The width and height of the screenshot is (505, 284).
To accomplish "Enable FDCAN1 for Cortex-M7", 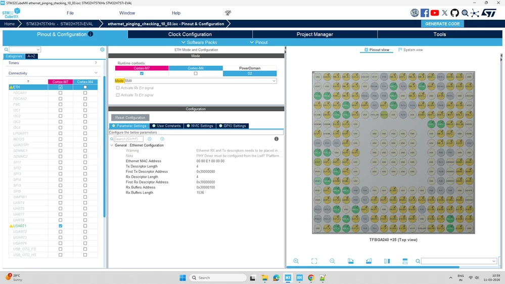I will [x=61, y=93].
